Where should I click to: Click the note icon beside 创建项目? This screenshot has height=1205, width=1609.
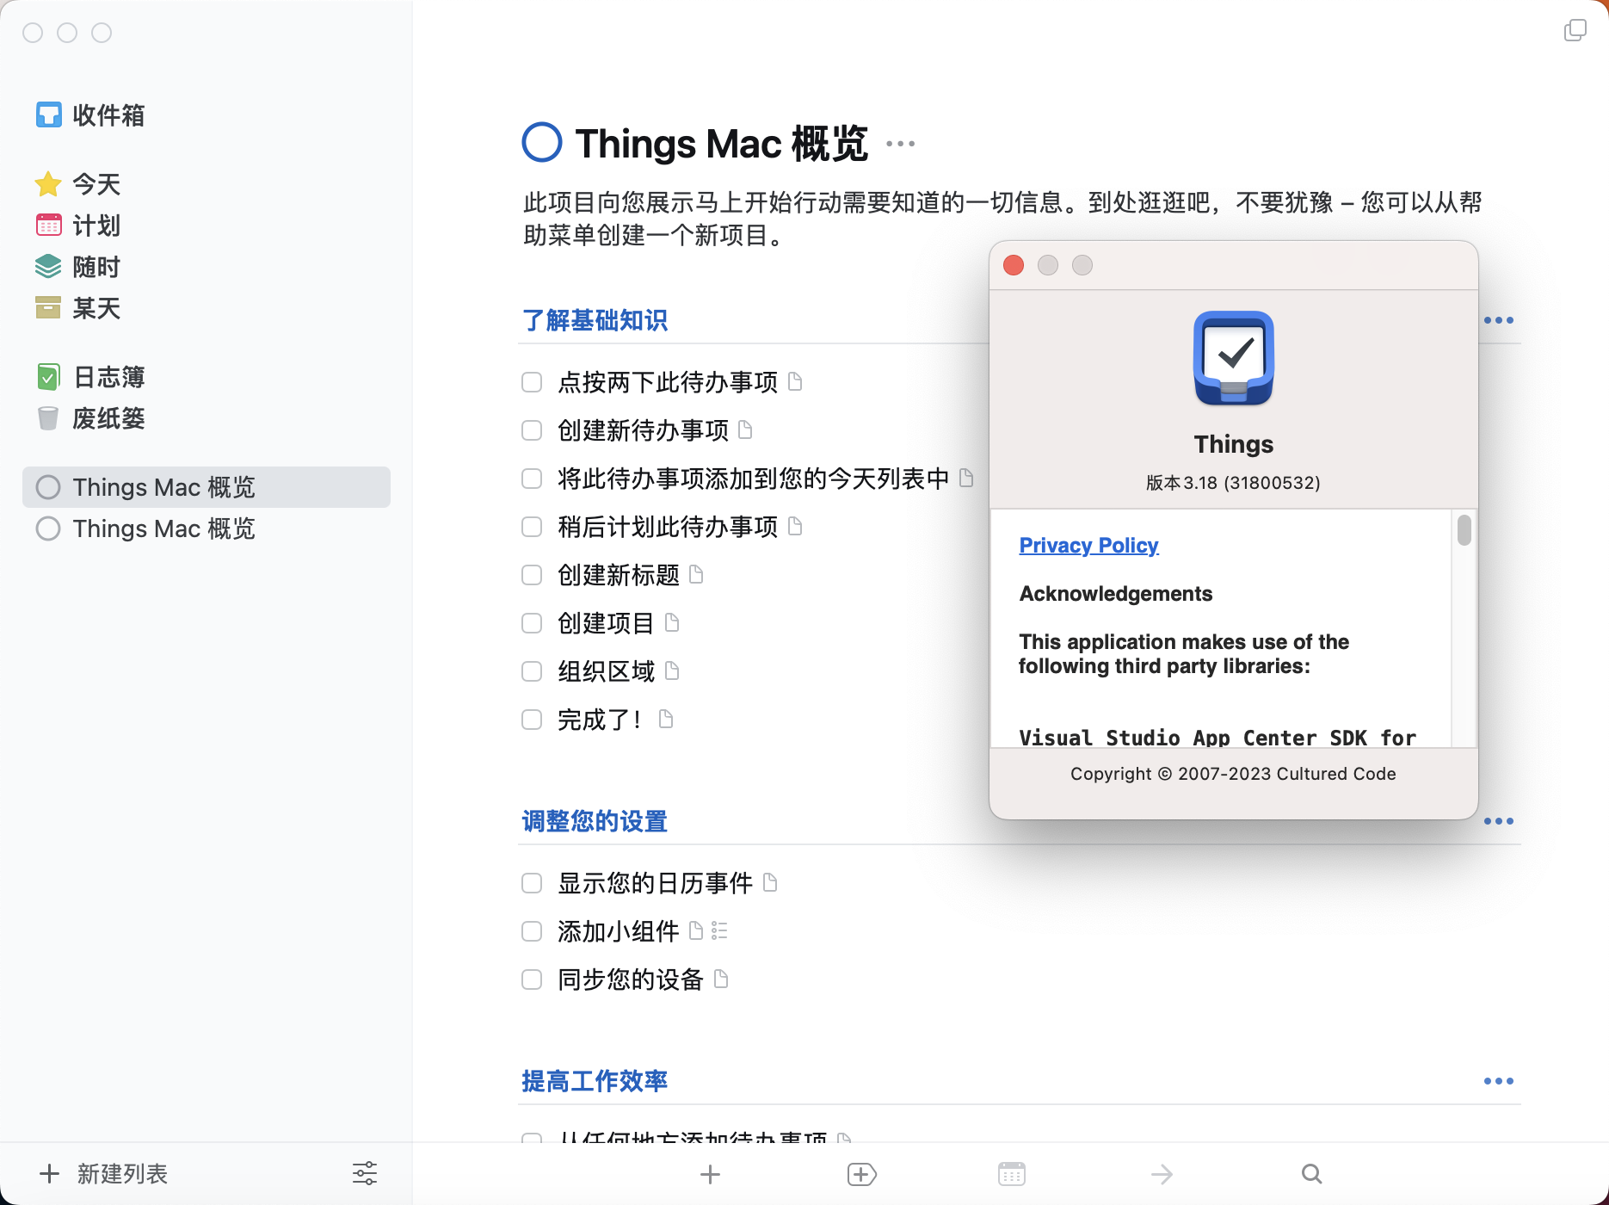pos(673,621)
